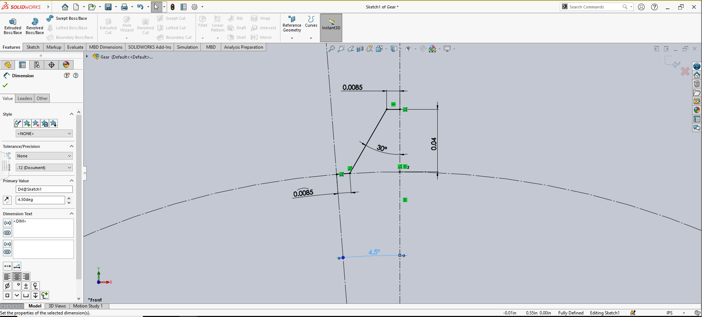Click the Motion Study 1 tab
The width and height of the screenshot is (702, 317).
pyautogui.click(x=88, y=306)
